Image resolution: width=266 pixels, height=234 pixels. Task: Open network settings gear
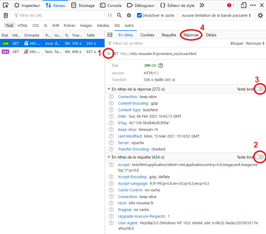(x=260, y=15)
